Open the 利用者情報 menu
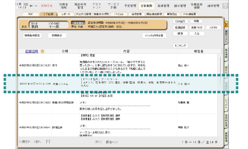This screenshot has width=248, height=149. point(64,6)
